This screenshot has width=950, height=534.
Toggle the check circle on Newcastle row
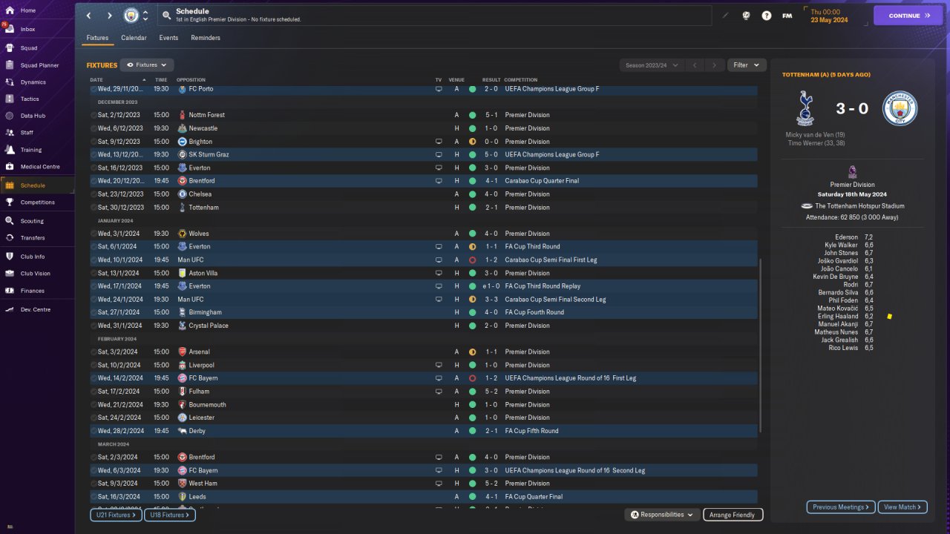click(94, 128)
